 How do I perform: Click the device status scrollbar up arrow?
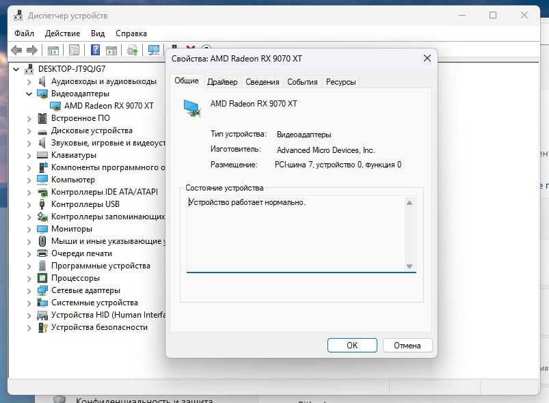[410, 203]
